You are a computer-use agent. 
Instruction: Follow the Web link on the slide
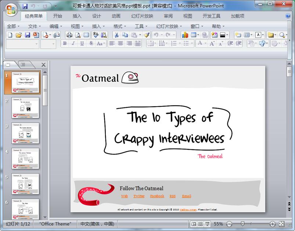click(125, 196)
